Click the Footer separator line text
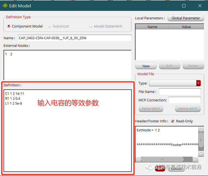Screen dimensions: 208x176 (x=168, y=145)
